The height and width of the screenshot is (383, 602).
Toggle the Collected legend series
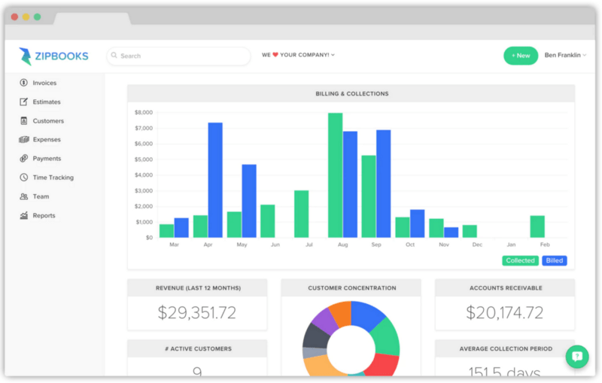click(520, 260)
